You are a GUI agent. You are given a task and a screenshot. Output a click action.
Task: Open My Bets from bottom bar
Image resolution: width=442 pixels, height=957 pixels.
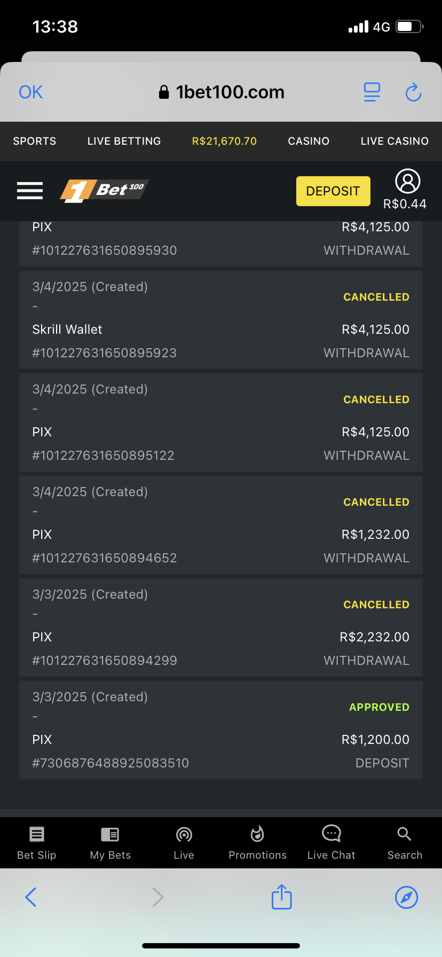(x=111, y=843)
